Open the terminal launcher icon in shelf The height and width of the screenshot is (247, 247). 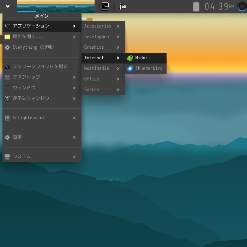(105, 6)
